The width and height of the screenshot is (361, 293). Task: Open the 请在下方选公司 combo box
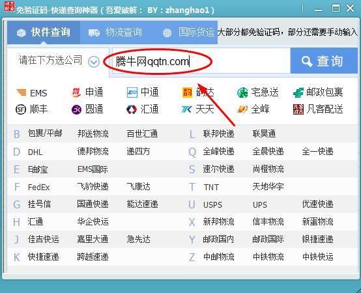coord(58,61)
